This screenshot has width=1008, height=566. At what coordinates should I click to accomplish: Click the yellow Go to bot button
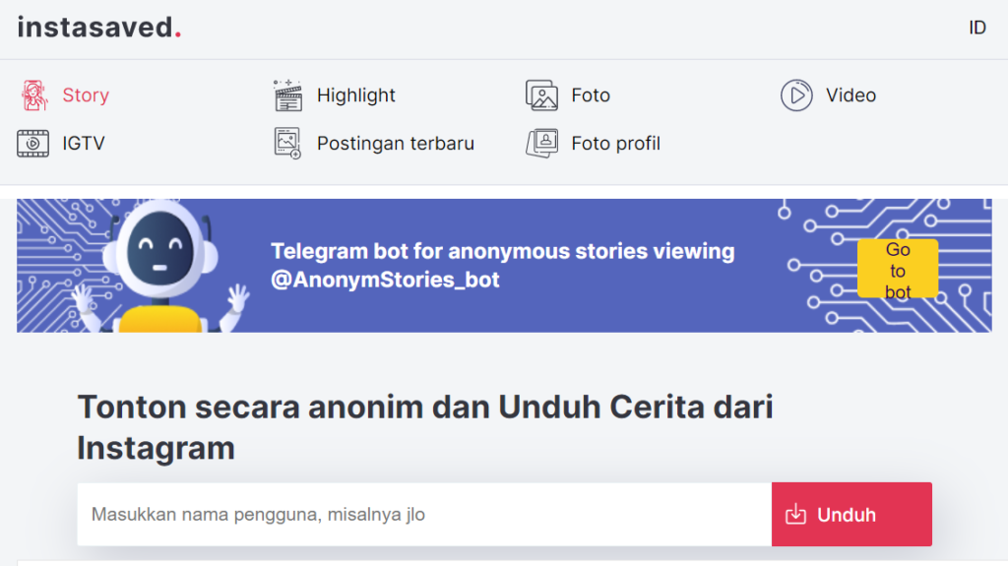[898, 270]
